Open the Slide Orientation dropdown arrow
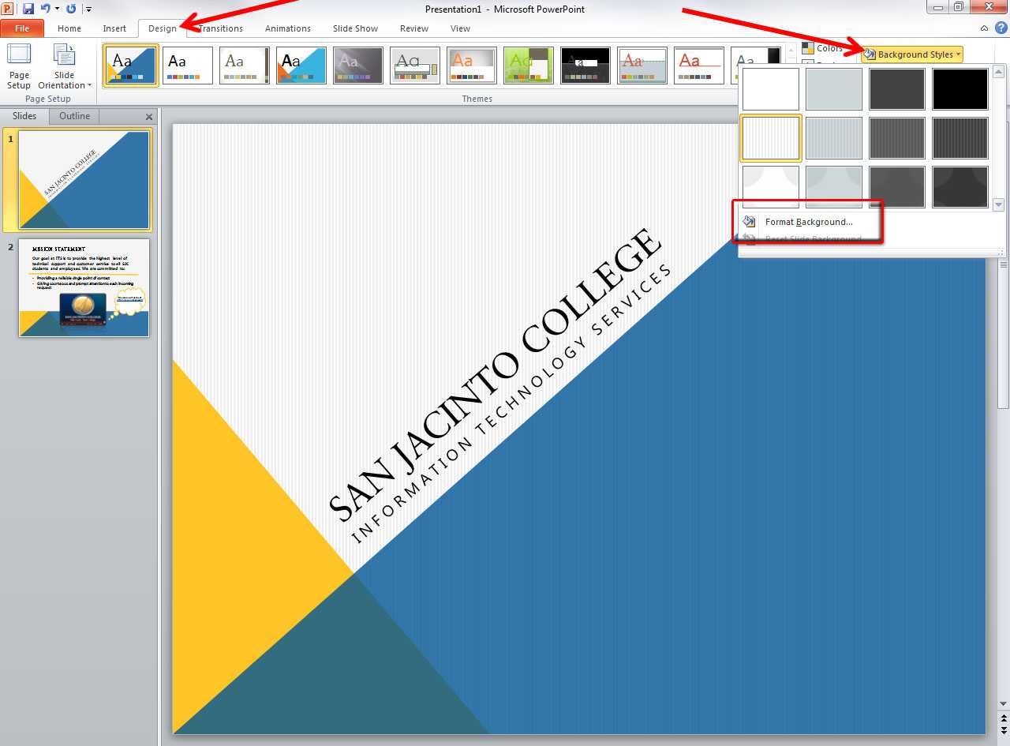Screen dimensions: 1010x746 (x=89, y=85)
